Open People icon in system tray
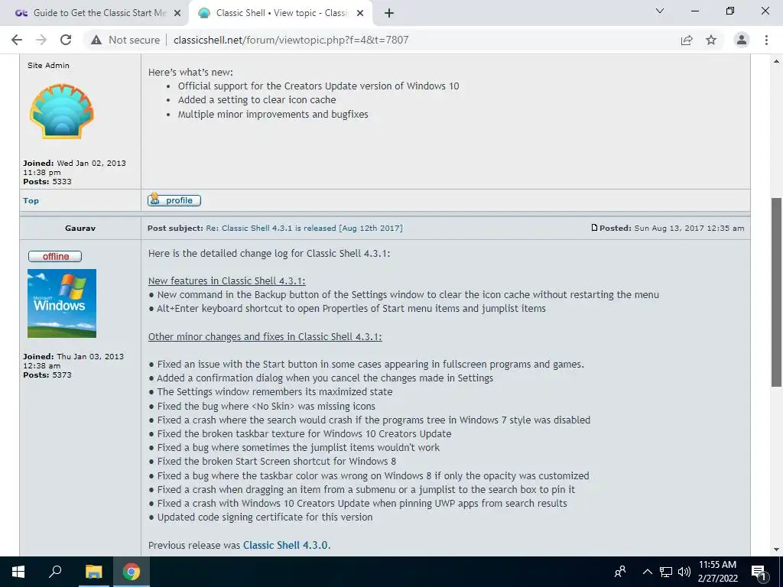Image resolution: width=783 pixels, height=587 pixels. point(620,572)
